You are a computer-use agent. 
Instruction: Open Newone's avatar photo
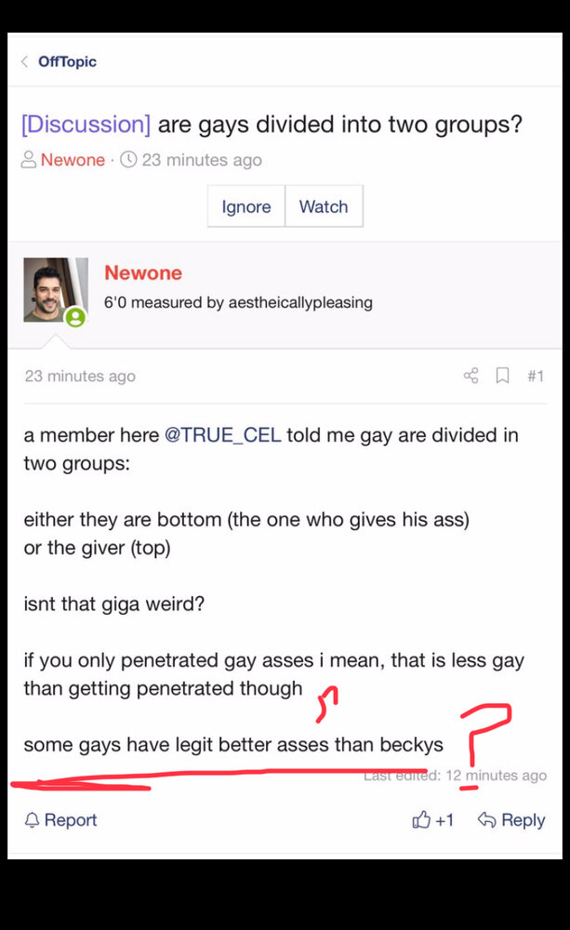[55, 289]
